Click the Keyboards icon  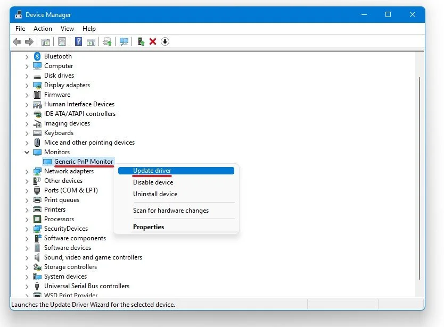pos(37,133)
